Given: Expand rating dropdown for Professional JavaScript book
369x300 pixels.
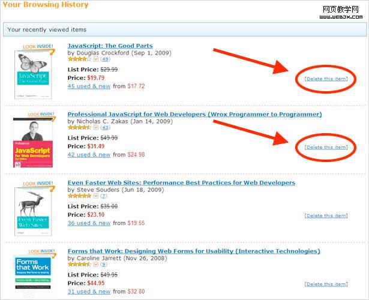Looking at the screenshot, I should pyautogui.click(x=95, y=128).
